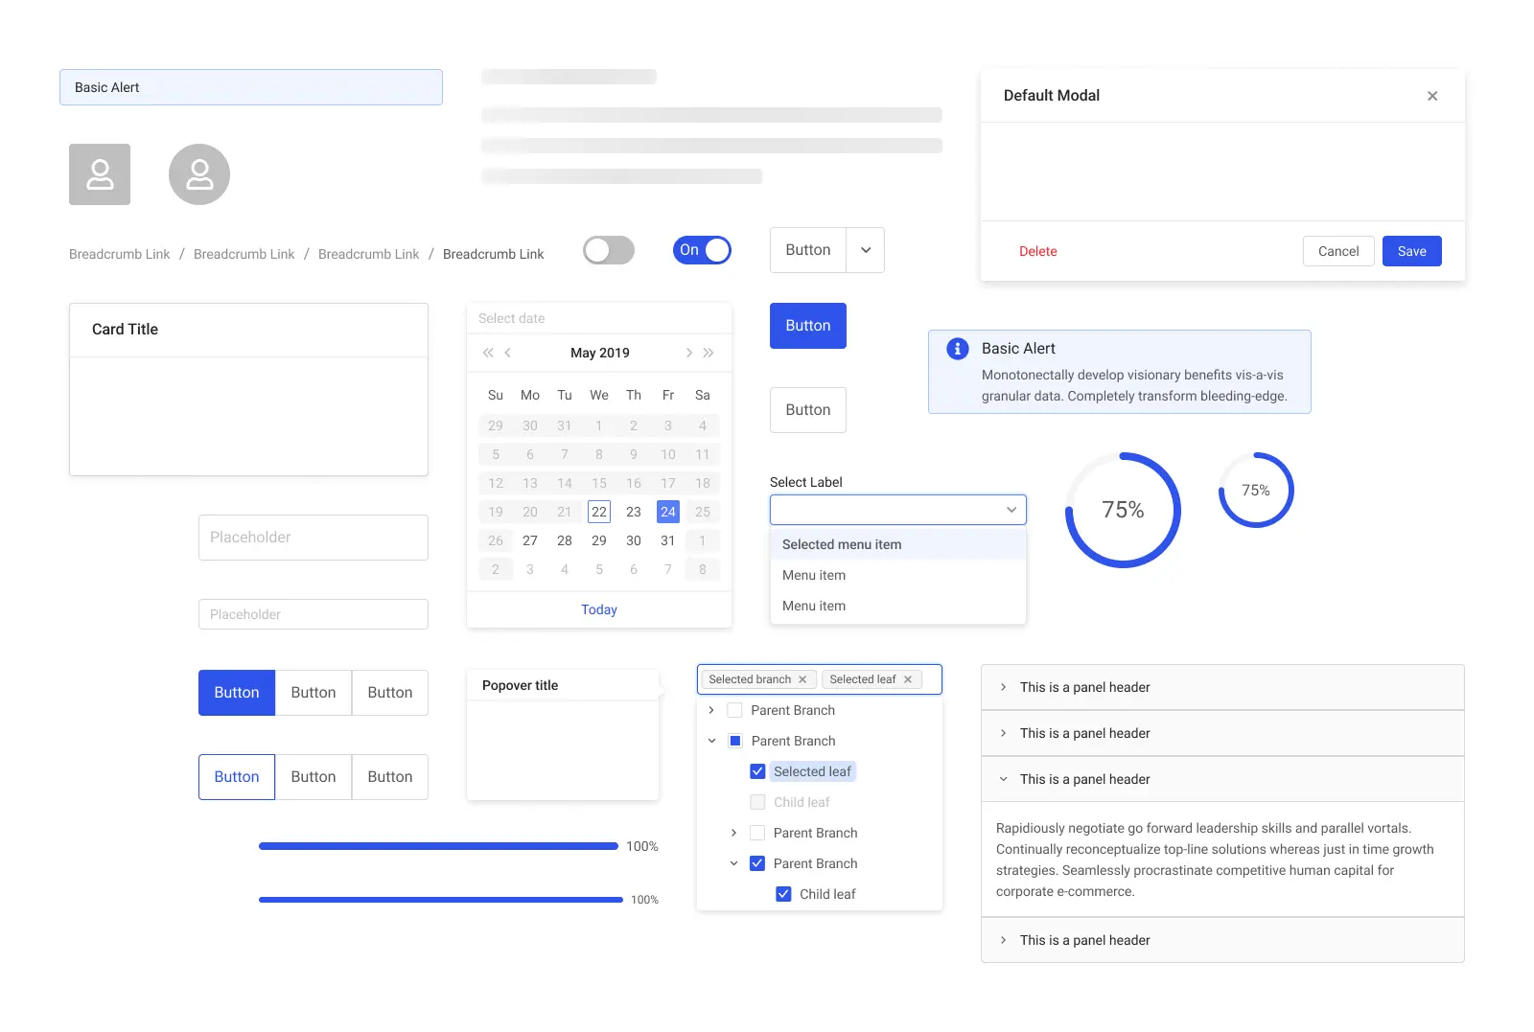Image resolution: width=1534 pixels, height=1032 pixels.
Task: Close the Default Modal with the X icon
Action: click(x=1431, y=95)
